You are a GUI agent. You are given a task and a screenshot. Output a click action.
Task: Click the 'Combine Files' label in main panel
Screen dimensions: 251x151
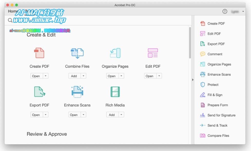pyautogui.click(x=77, y=66)
